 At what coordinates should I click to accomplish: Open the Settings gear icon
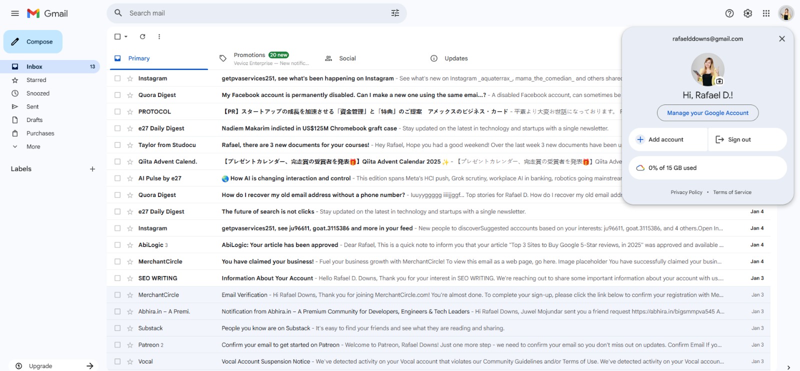(747, 13)
